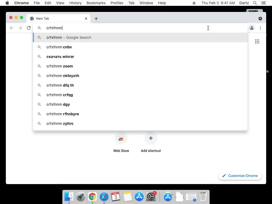Open the Window menu

click(x=146, y=3)
